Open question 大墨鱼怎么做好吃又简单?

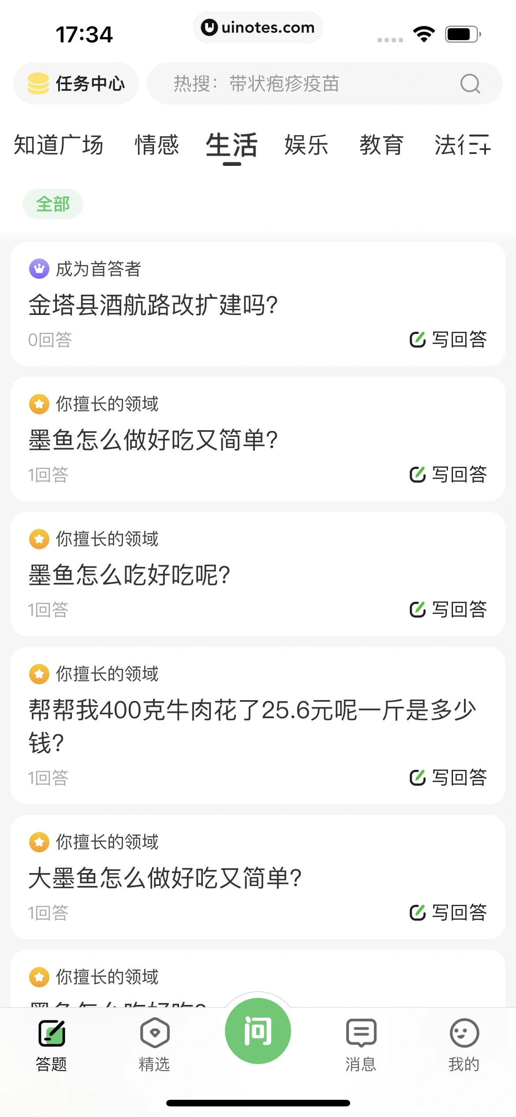click(x=165, y=877)
